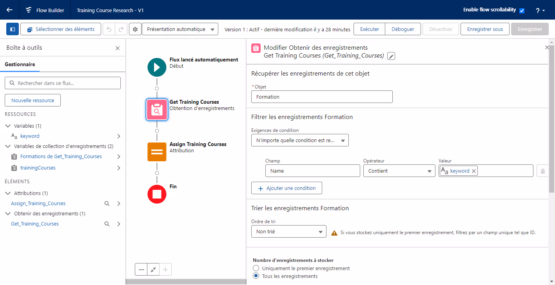Collapse Obtenir des enregistrements (1) section
This screenshot has width=555, height=285.
click(8, 214)
